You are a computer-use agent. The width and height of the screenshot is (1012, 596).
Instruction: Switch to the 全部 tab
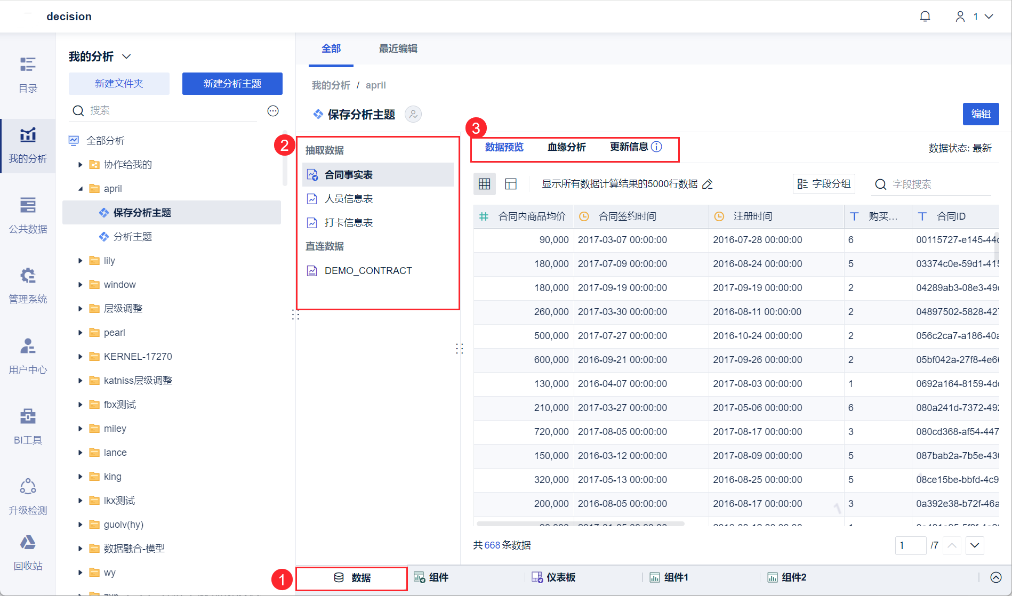click(x=331, y=49)
